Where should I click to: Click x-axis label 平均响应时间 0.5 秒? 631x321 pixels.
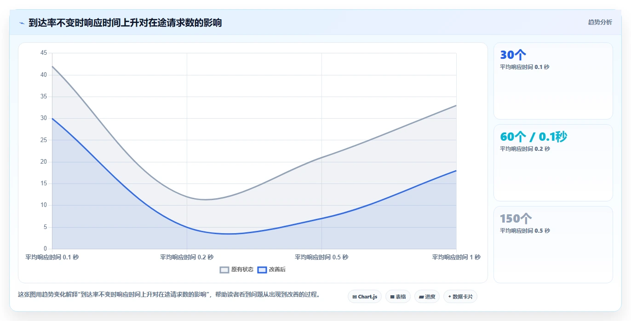321,258
